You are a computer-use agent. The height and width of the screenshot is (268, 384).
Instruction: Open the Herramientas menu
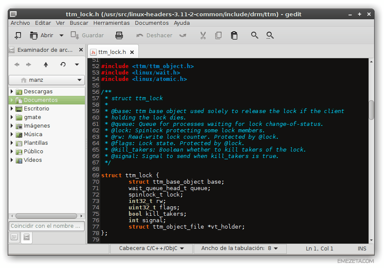(x=111, y=23)
